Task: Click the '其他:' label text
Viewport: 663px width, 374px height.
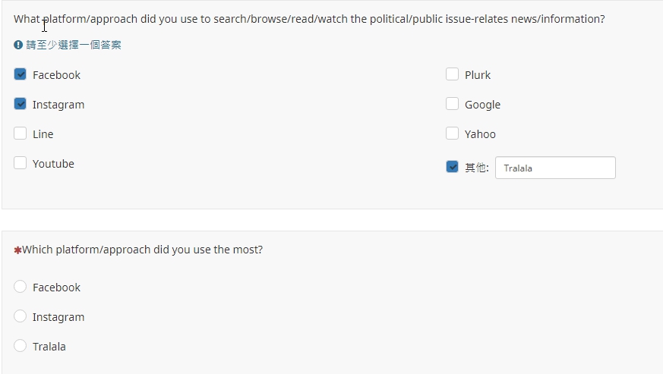Action: tap(476, 168)
